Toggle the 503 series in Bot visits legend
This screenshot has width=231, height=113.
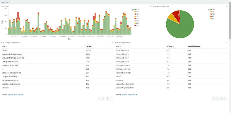(x=136, y=25)
